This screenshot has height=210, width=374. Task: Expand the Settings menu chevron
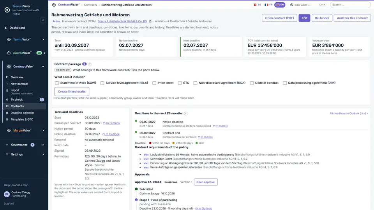43,154
